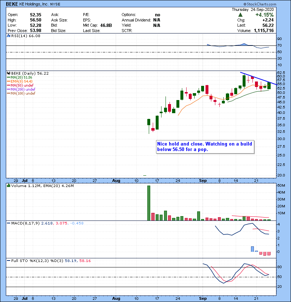This screenshot has height=302, width=291.
Task: Click the Chg value +2.24
Action: click(x=268, y=20)
